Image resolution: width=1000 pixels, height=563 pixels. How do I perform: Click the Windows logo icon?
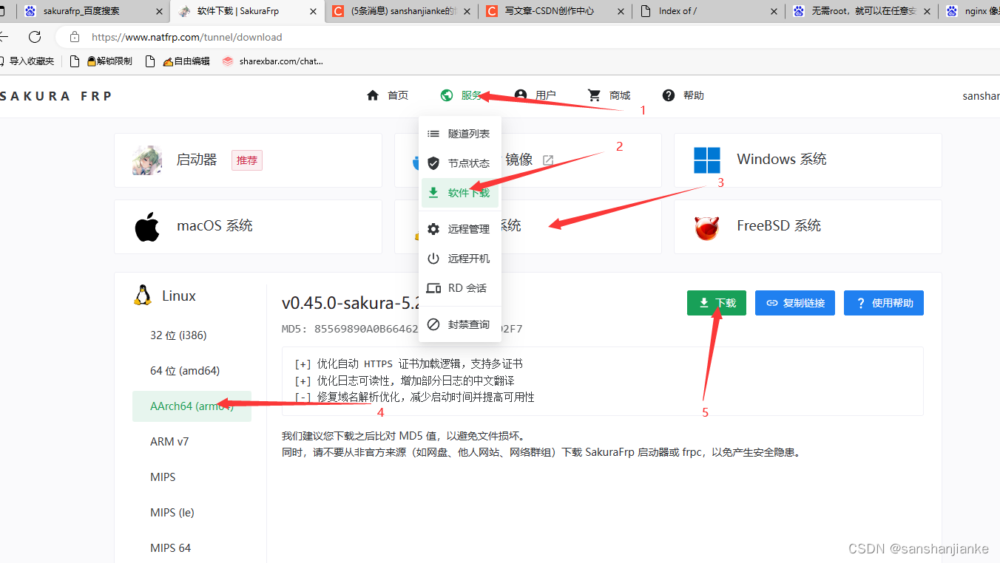(706, 160)
